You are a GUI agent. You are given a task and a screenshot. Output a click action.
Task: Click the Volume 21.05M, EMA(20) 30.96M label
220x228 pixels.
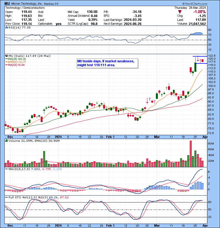pyautogui.click(x=34, y=141)
